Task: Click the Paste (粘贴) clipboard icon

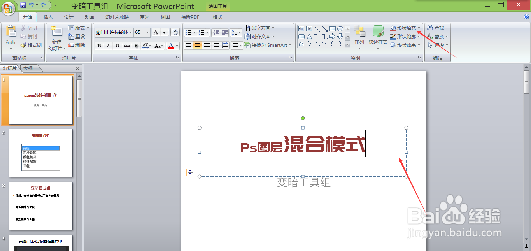Action: click(11, 32)
